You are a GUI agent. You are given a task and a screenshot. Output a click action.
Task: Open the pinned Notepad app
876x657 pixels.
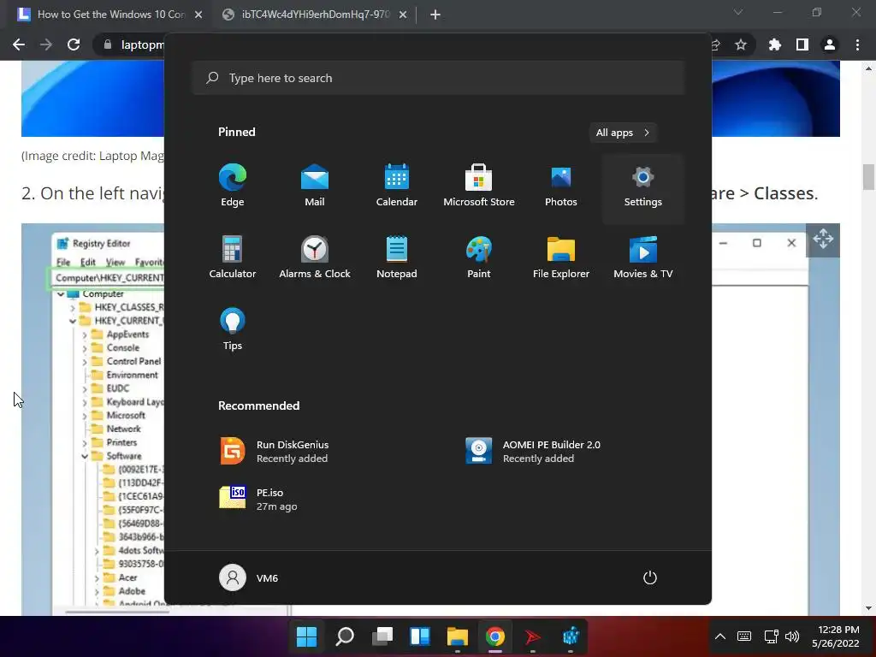pyautogui.click(x=397, y=257)
